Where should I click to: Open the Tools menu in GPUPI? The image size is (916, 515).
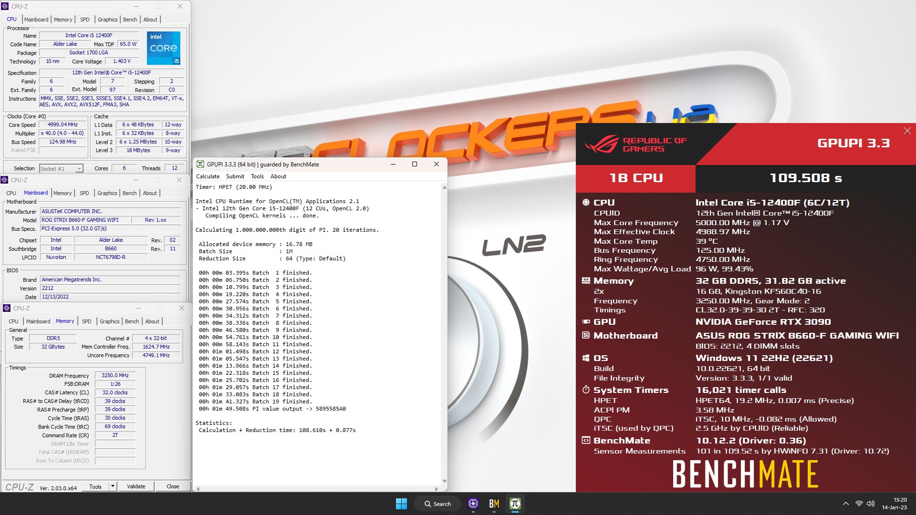point(257,176)
